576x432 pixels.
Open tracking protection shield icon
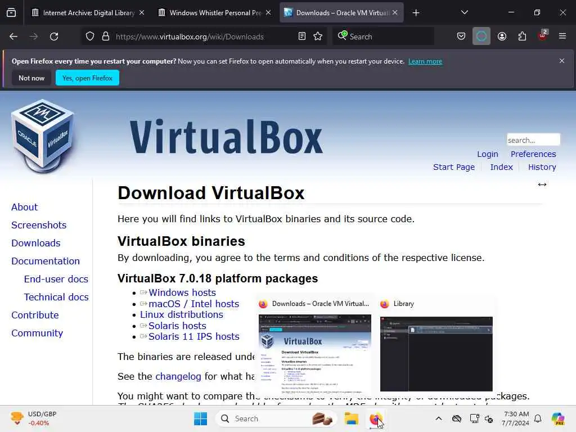pos(90,37)
